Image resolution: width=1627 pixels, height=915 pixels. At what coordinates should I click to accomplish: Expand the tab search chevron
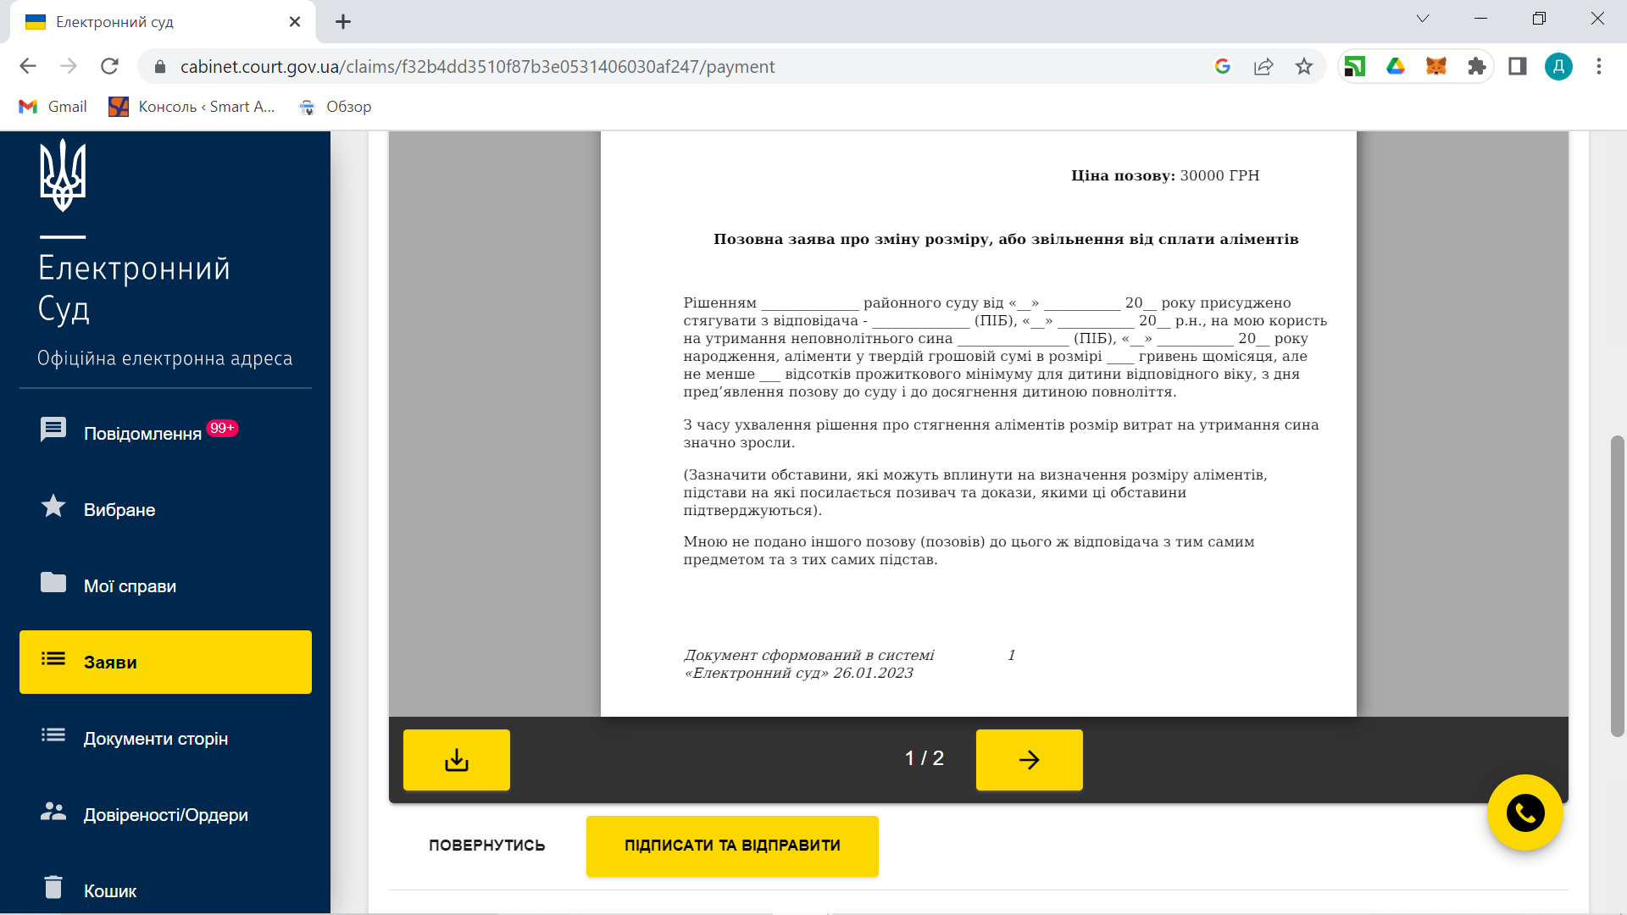(x=1422, y=19)
